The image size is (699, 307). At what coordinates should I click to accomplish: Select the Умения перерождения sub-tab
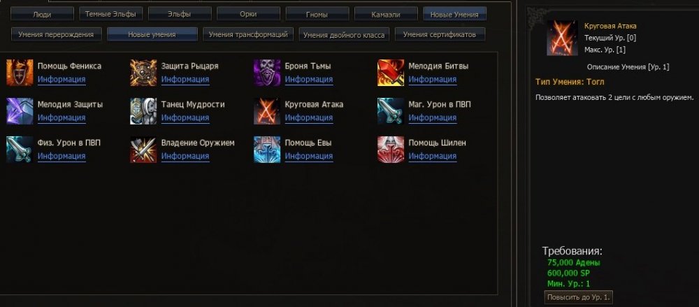click(56, 34)
